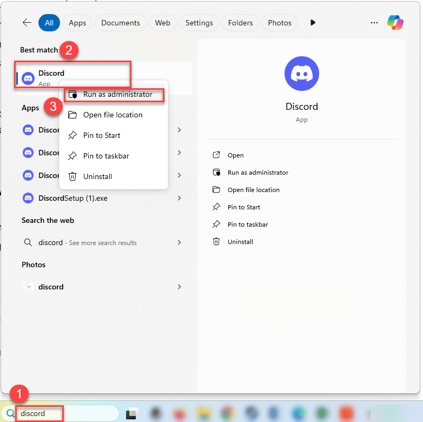Expand the discord photo result chevron

point(179,287)
